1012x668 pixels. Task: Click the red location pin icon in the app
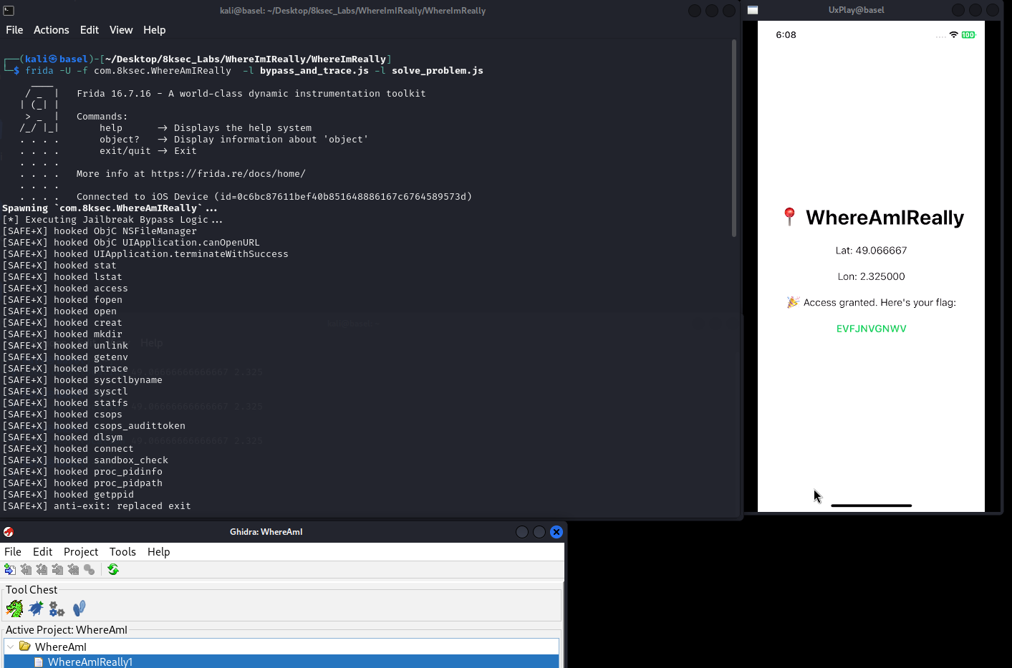[x=789, y=217]
